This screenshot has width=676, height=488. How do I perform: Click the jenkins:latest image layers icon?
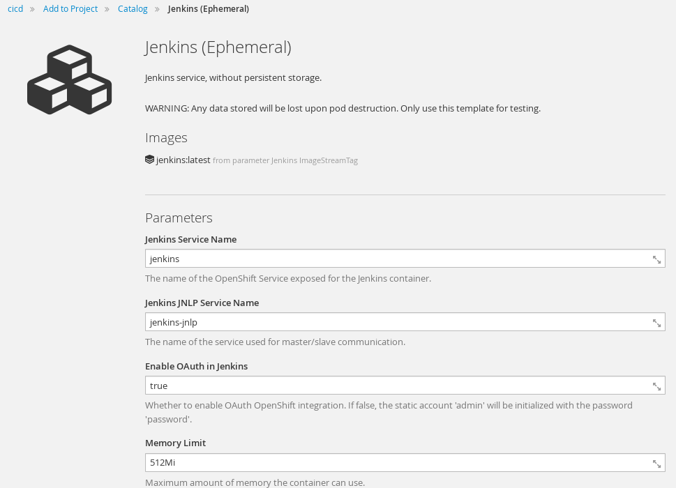(149, 160)
